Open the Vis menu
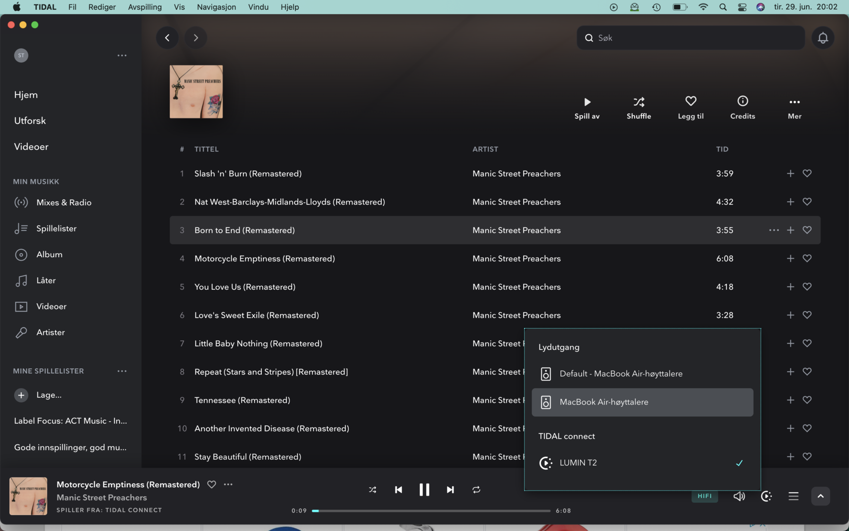Image resolution: width=849 pixels, height=531 pixels. coord(179,7)
